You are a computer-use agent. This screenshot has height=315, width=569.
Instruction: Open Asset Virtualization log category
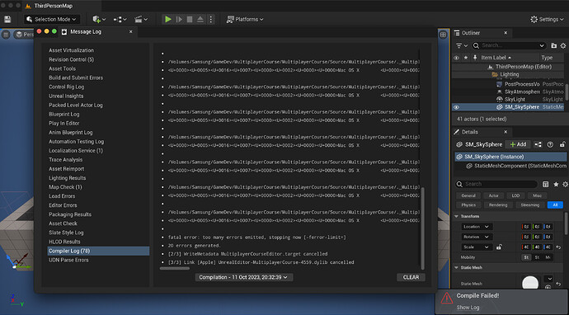pyautogui.click(x=71, y=50)
